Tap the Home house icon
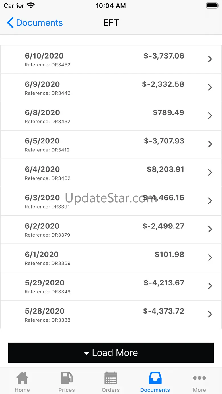This screenshot has height=394, width=222. pyautogui.click(x=22, y=378)
